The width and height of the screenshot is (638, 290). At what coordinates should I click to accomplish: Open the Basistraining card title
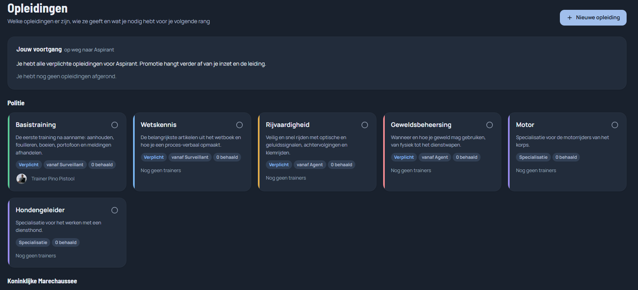pyautogui.click(x=36, y=125)
